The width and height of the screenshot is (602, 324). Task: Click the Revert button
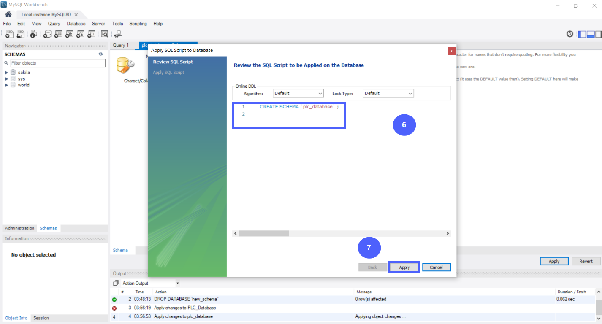(586, 261)
